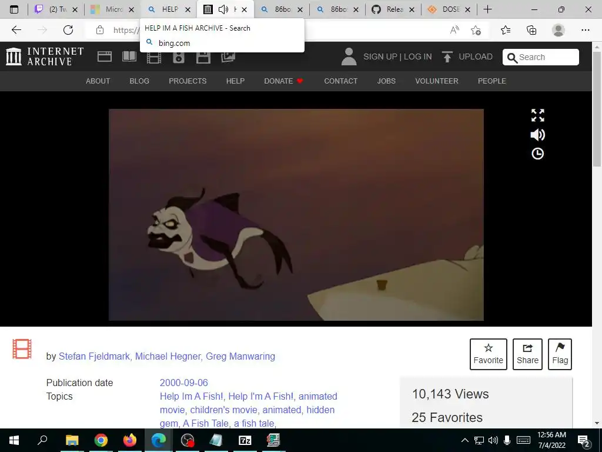
Task: Open the Texts book icon
Action: 129,56
